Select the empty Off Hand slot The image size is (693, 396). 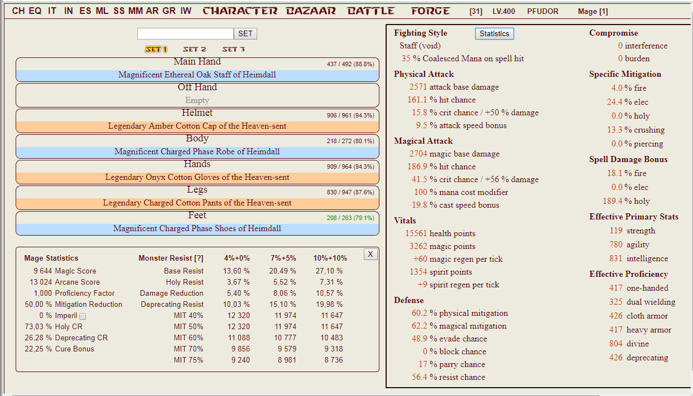point(198,100)
